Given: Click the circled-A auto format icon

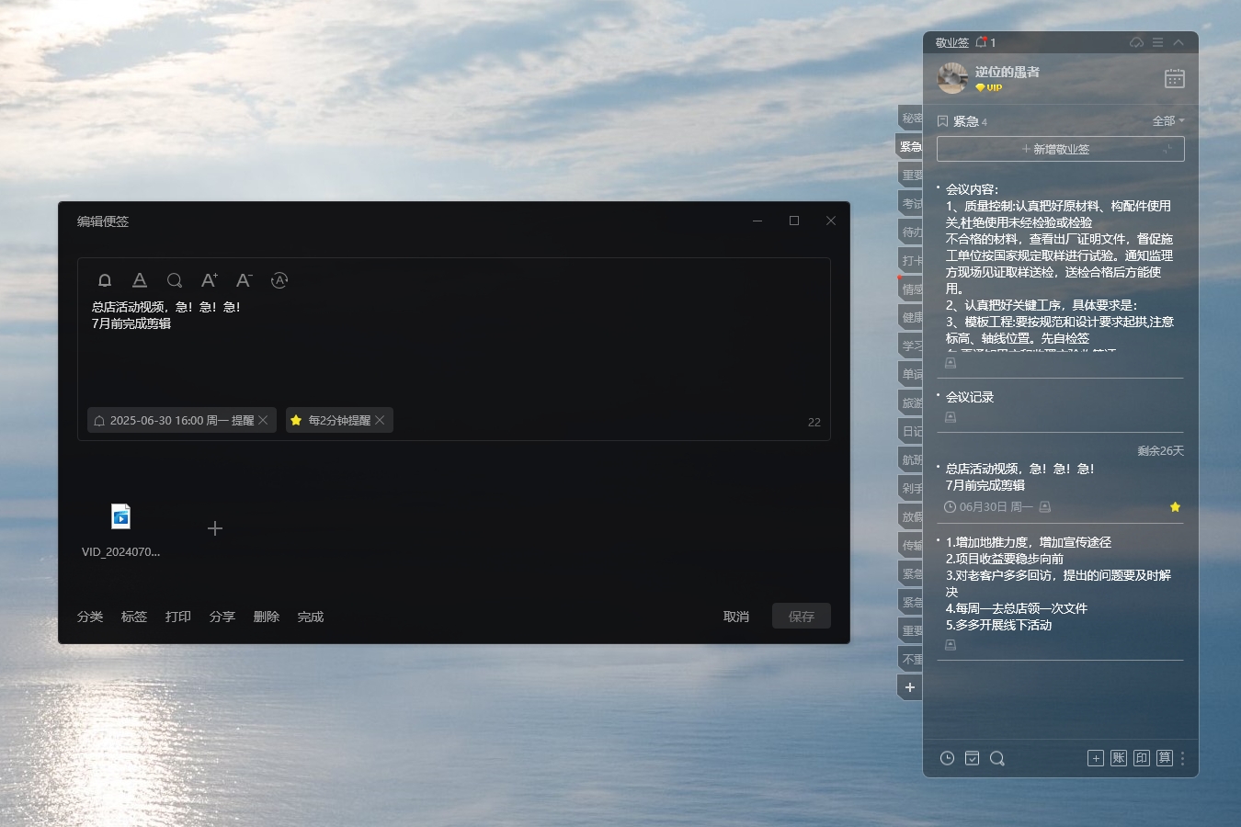Looking at the screenshot, I should (279, 280).
